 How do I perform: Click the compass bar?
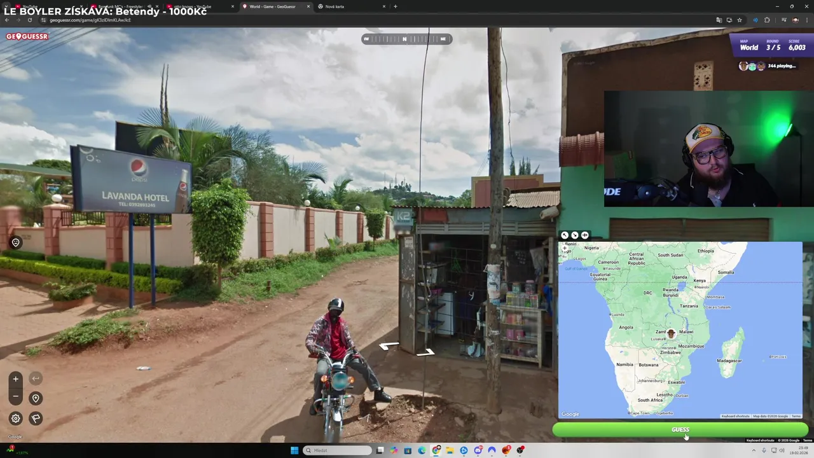point(406,39)
